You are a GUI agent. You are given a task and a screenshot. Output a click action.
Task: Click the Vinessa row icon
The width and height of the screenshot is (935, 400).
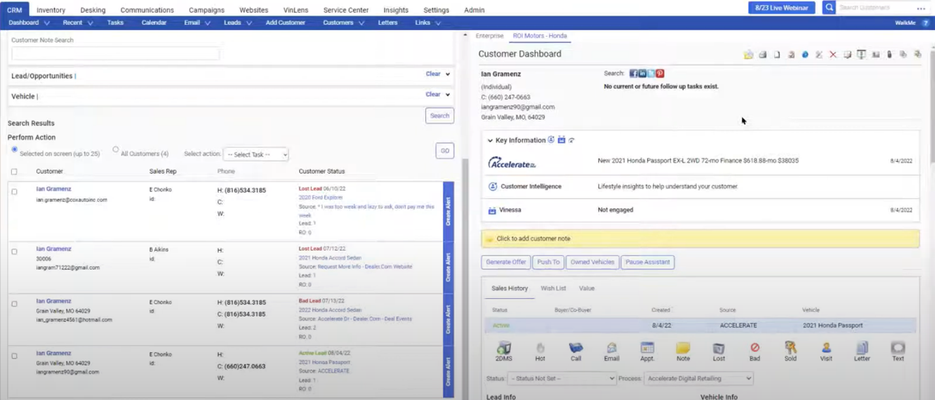click(492, 210)
